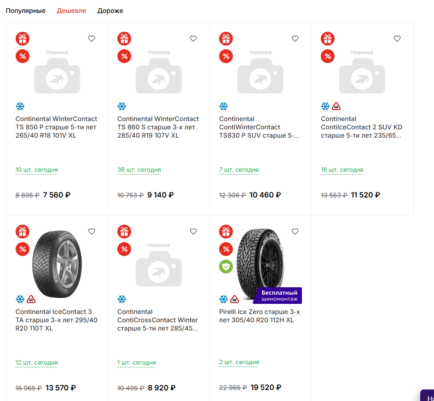Click percent discount badge on TS 860 S card
The width and height of the screenshot is (434, 401).
(124, 56)
